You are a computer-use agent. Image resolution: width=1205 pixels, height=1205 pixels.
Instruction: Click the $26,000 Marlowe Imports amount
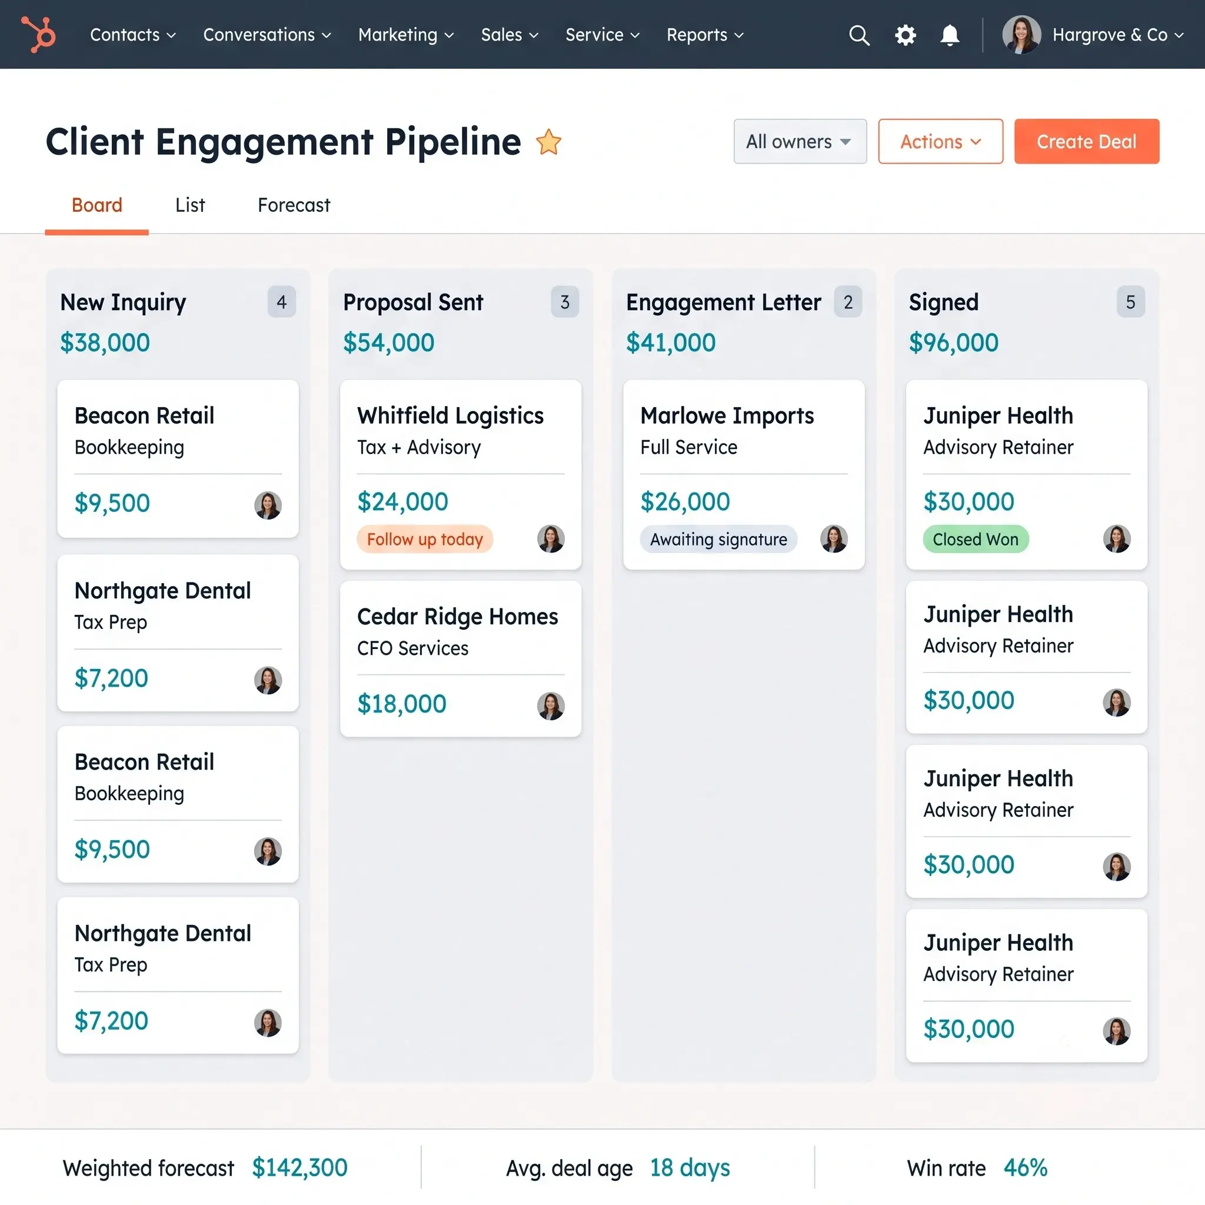[x=685, y=501]
